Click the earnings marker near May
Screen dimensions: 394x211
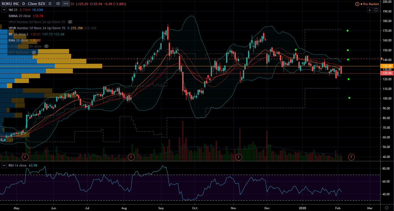click(x=25, y=157)
